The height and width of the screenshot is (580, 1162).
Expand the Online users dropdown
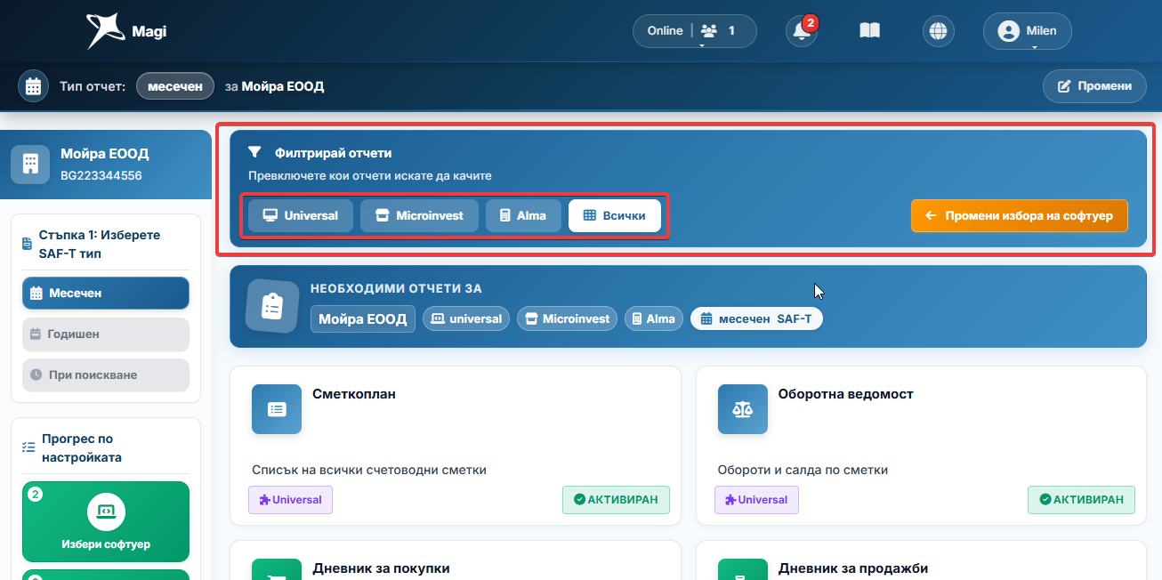point(694,31)
